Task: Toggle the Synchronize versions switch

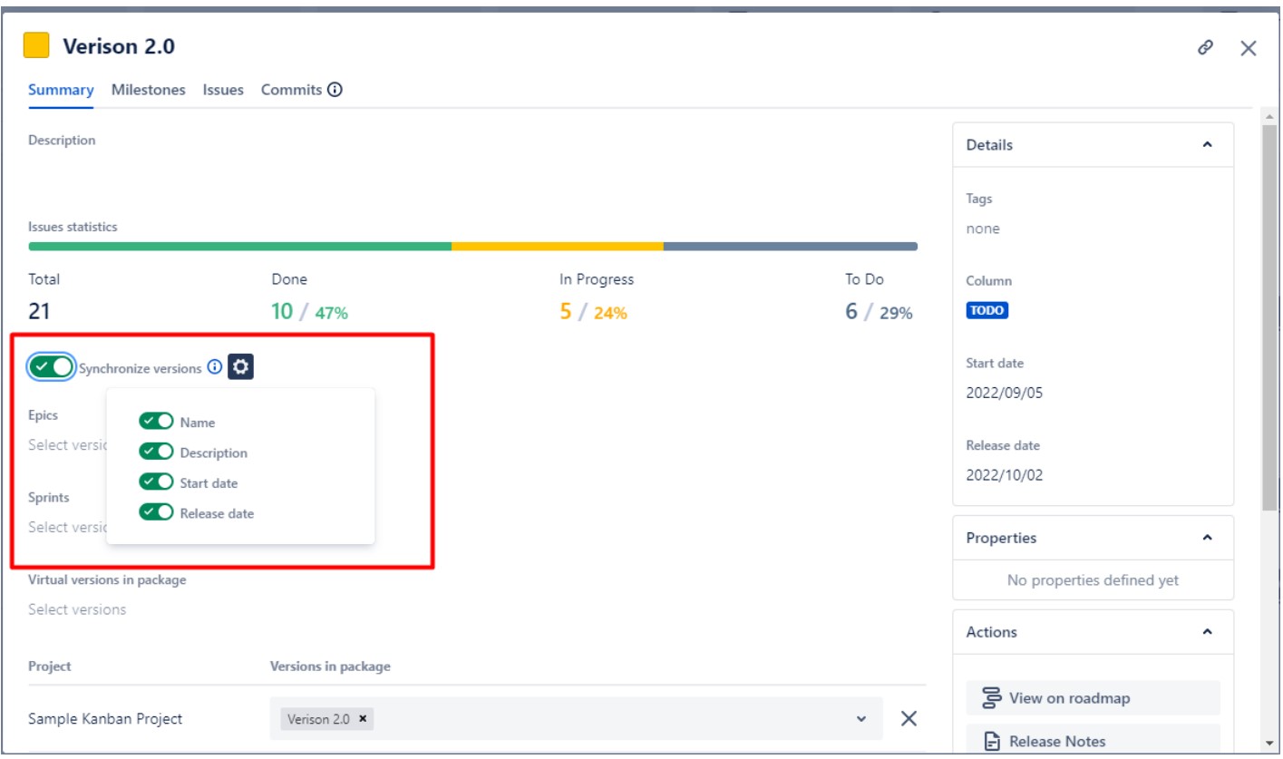Action: (51, 367)
